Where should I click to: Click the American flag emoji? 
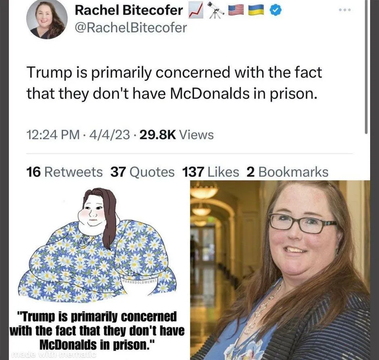(x=236, y=10)
